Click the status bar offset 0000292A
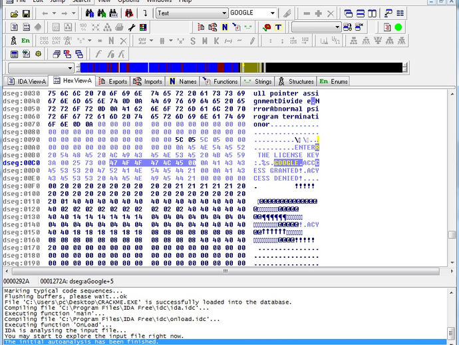Viewport: 459px width, 345px height. coord(17,281)
